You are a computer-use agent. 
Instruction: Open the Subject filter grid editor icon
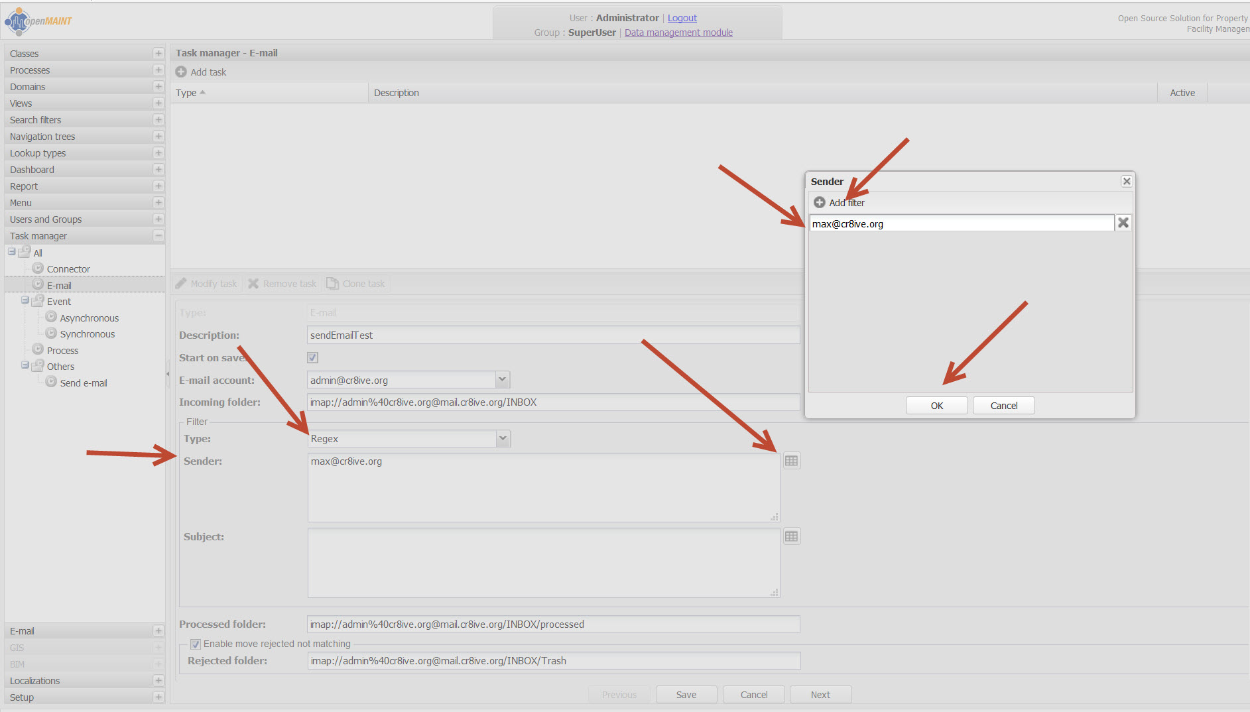pyautogui.click(x=791, y=537)
